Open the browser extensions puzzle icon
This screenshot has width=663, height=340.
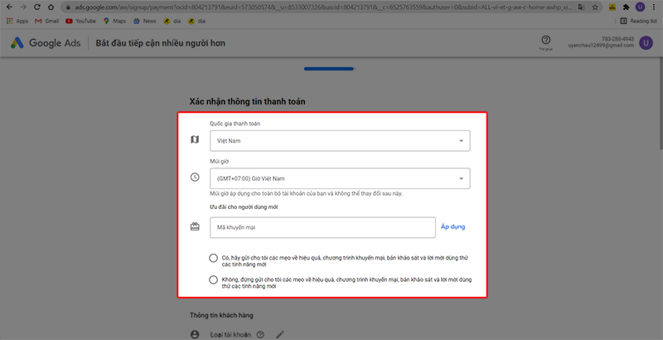coord(625,7)
